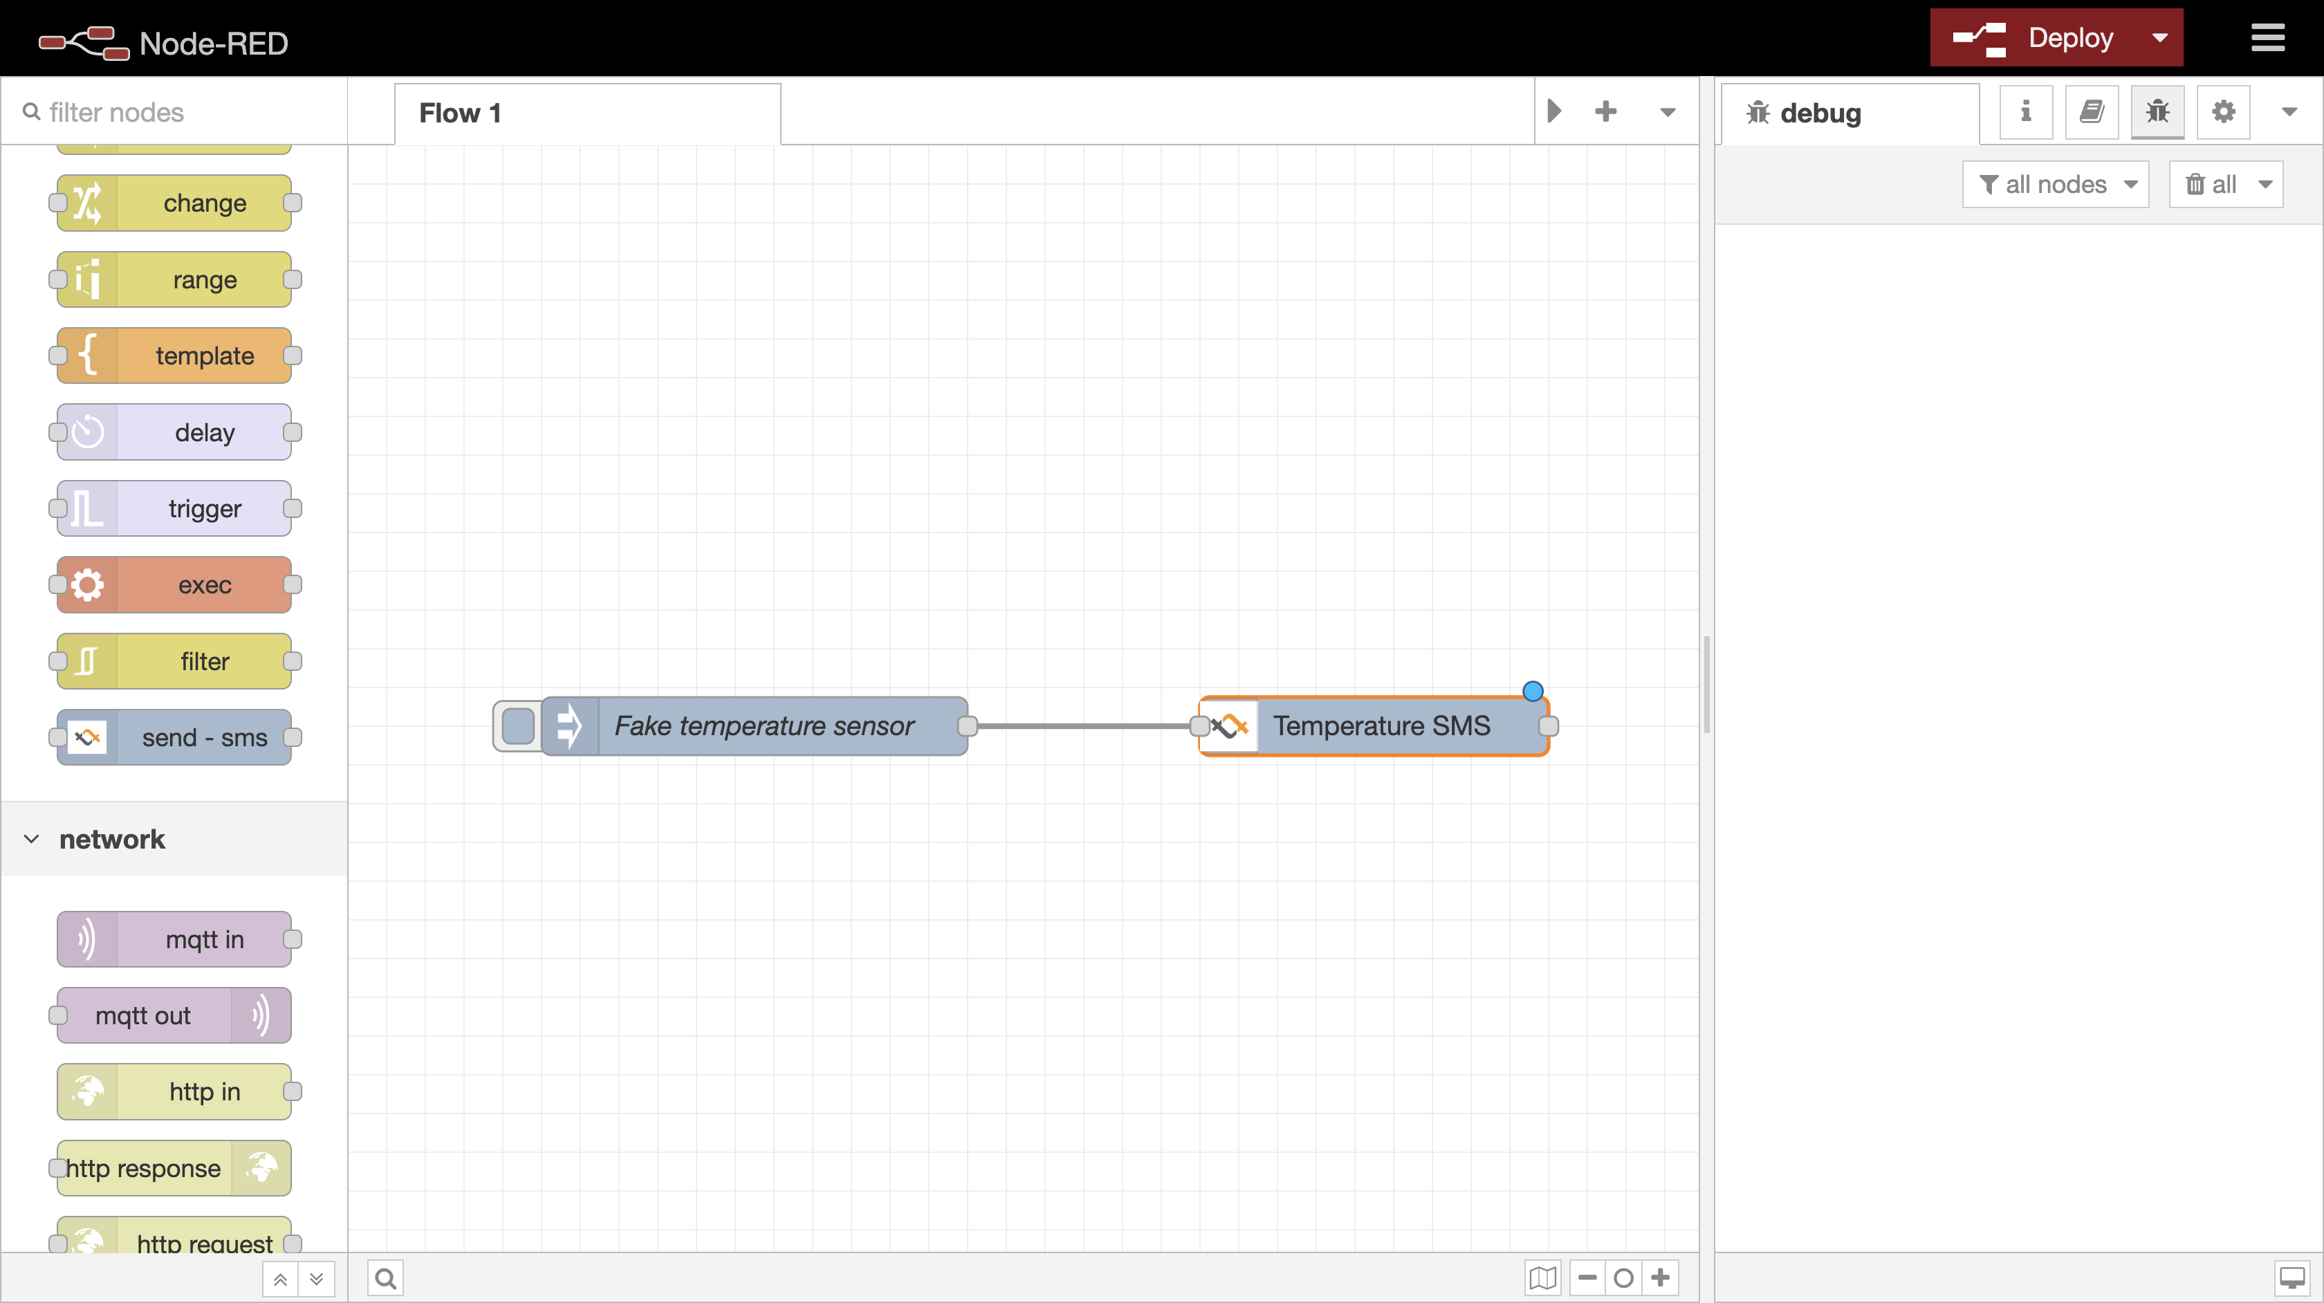2324x1303 pixels.
Task: Click the filter nodes search field
Action: (x=181, y=112)
